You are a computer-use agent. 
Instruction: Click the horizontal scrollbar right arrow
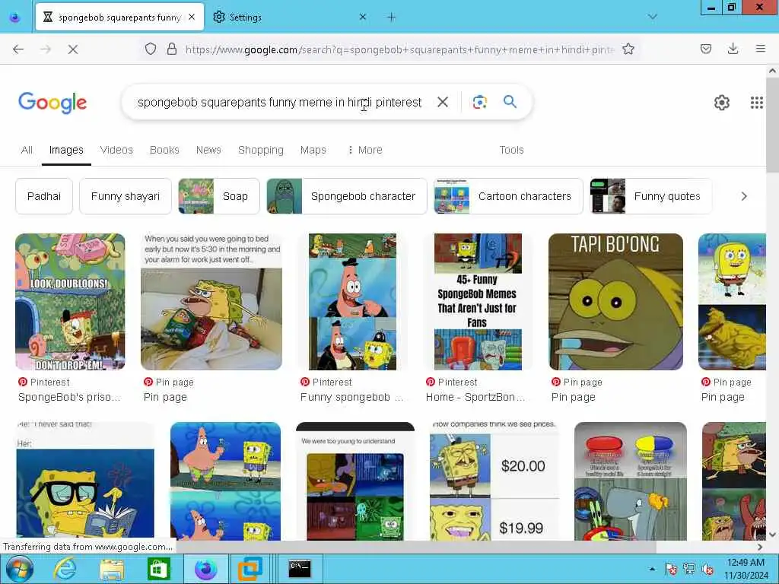point(760,547)
